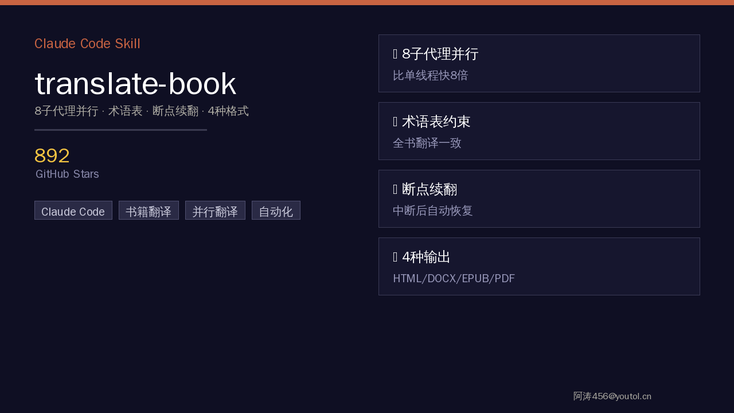Click the icon beside 4种输出
734x413 pixels.
click(395, 257)
